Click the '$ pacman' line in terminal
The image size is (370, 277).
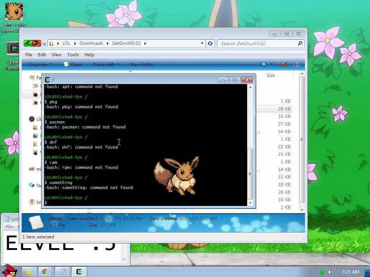[x=55, y=122]
